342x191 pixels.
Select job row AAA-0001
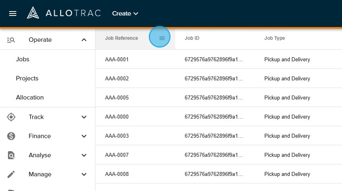tap(117, 60)
